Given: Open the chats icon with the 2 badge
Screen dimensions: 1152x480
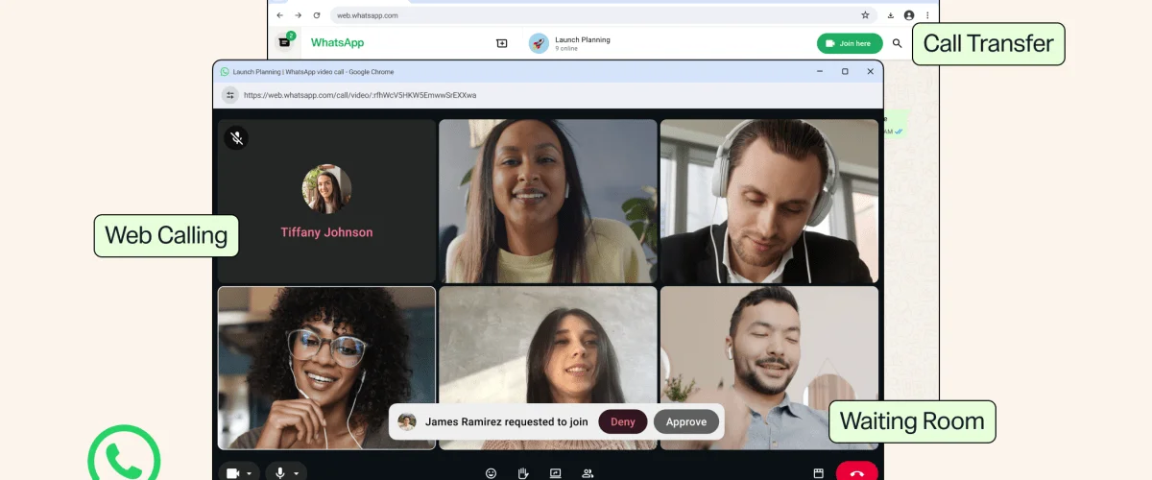Looking at the screenshot, I should (285, 42).
